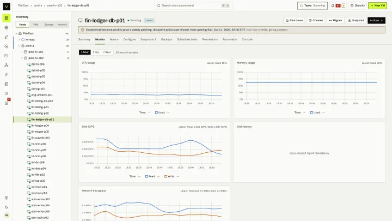Open the folder icon in the left sidebar
This screenshot has width=392, height=221.
click(7, 56)
